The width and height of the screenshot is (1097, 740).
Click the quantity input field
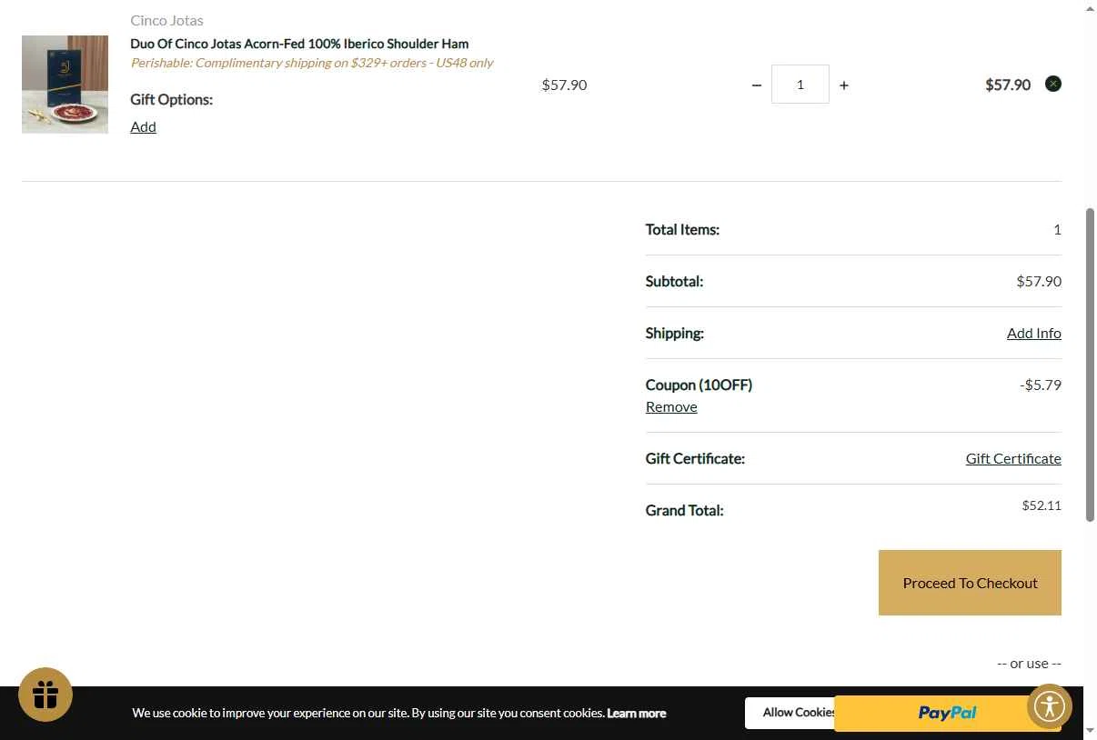pos(800,85)
